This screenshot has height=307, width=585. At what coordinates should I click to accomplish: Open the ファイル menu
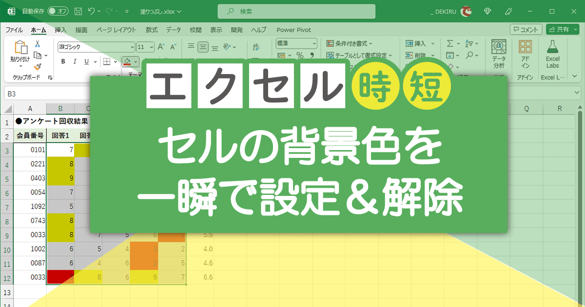click(14, 30)
